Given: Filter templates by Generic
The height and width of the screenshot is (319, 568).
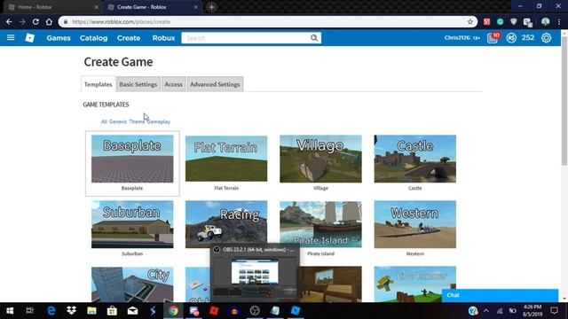Looking at the screenshot, I should 118,121.
